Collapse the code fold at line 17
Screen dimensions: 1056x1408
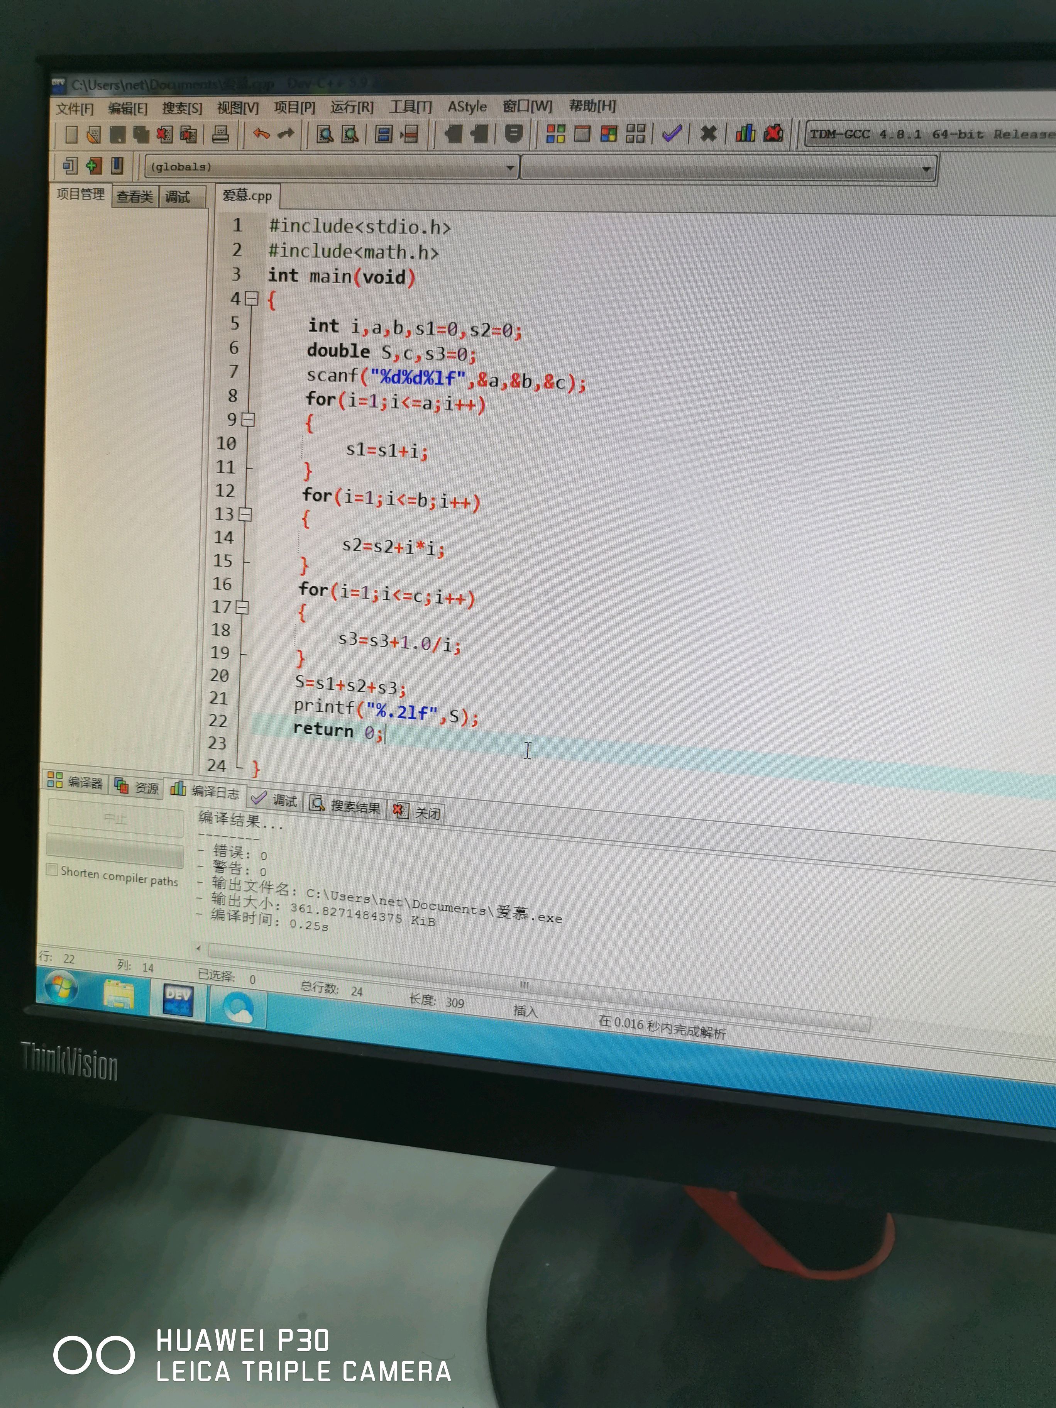(242, 607)
